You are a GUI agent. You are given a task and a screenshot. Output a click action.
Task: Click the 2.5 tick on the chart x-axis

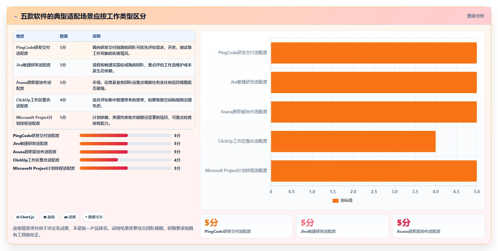click(x=374, y=192)
